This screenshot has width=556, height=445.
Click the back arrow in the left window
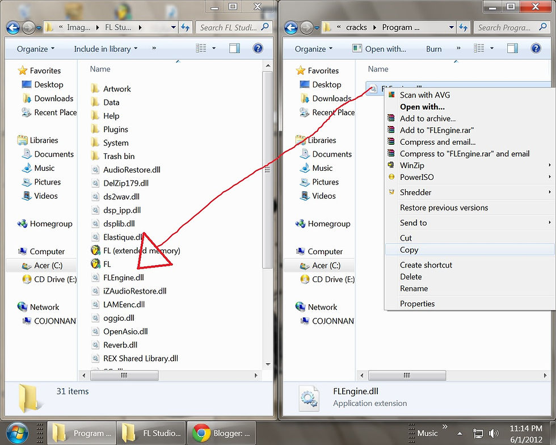click(x=13, y=27)
